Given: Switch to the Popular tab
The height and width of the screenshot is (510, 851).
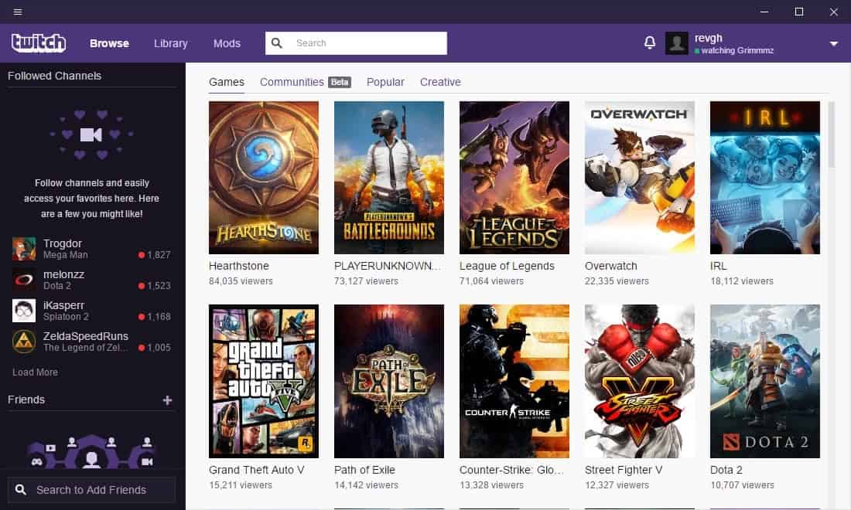Looking at the screenshot, I should pos(384,82).
